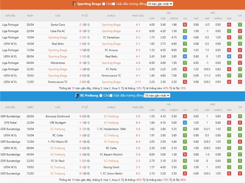
Task: Click blue H HDP badge in Real Betis 08/04 row
Action: click(229, 57)
